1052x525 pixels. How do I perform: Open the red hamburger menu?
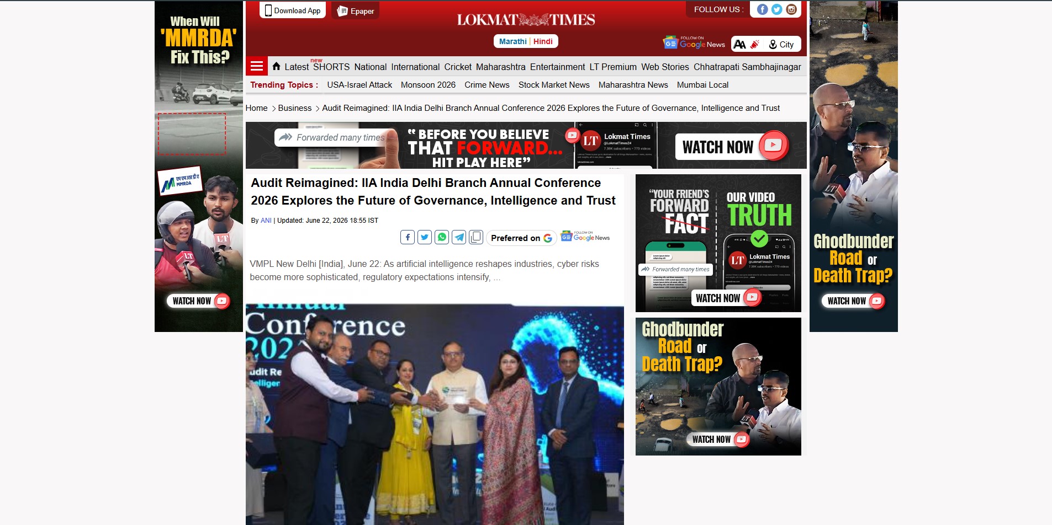(x=256, y=66)
